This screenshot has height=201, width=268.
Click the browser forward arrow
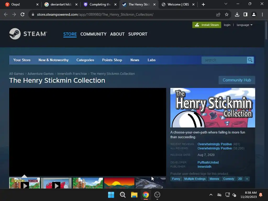point(14,15)
